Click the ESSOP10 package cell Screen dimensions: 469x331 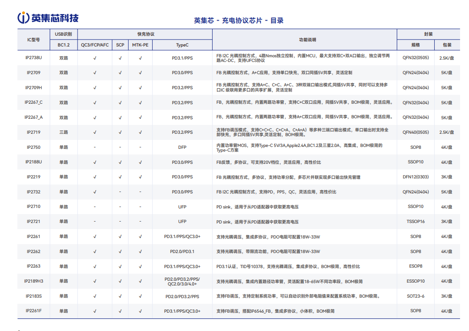coord(415,281)
